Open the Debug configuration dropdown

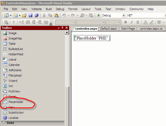124,15
